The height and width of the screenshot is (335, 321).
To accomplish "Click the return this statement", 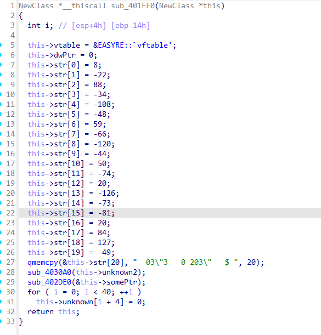I will pyautogui.click(x=53, y=311).
